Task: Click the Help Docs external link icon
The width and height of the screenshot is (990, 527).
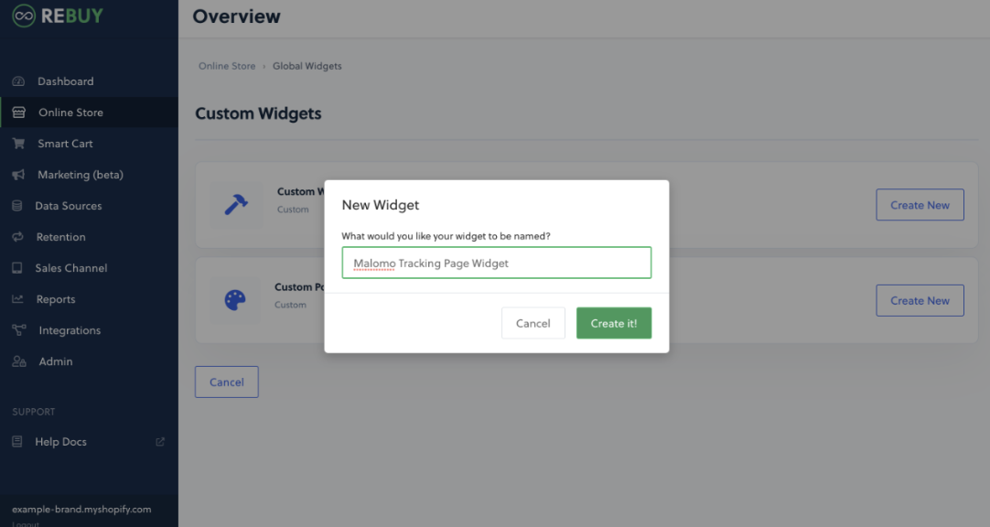Action: 160,442
